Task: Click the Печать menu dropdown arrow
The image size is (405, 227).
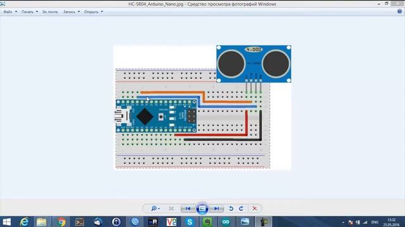Action: 37,12
